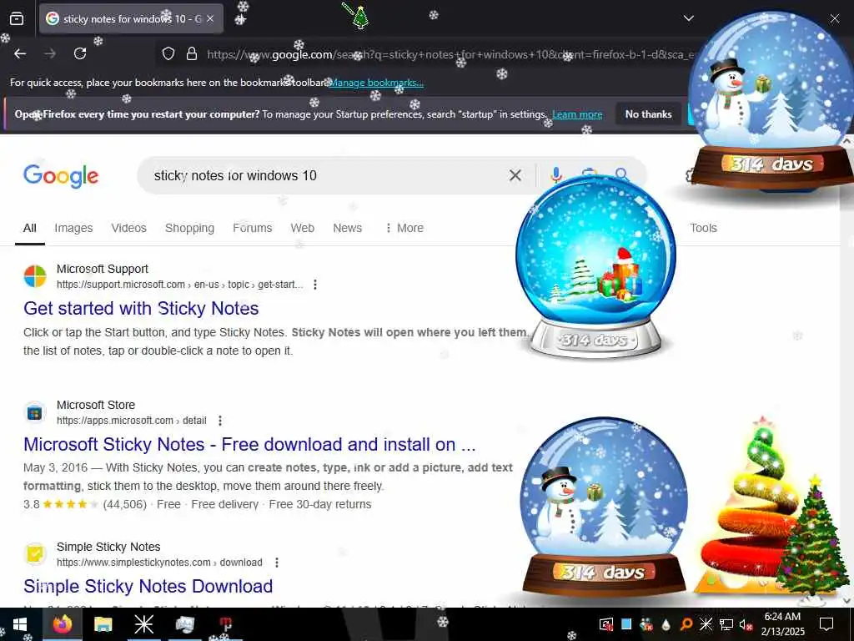The width and height of the screenshot is (854, 641).
Task: Open the three-dot menu for Simple Sticky Notes result
Action: [x=277, y=563]
